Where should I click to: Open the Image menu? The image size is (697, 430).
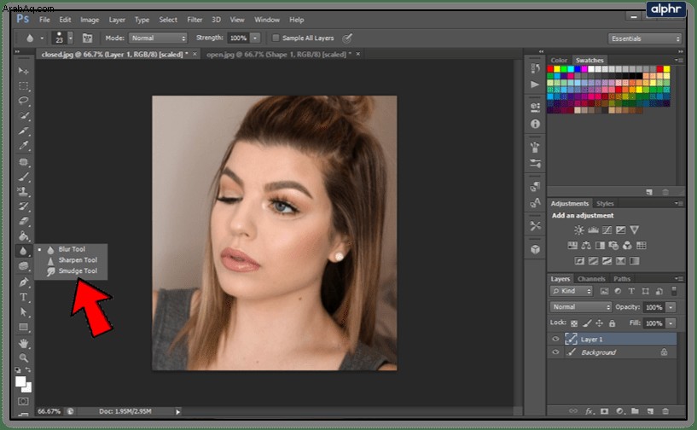pyautogui.click(x=90, y=20)
